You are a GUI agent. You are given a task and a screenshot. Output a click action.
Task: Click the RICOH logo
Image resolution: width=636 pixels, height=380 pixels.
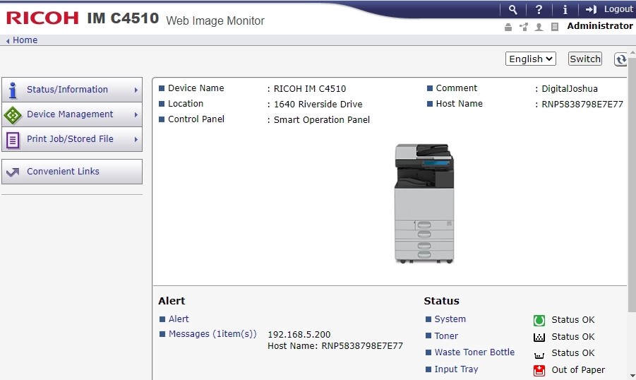(x=42, y=18)
